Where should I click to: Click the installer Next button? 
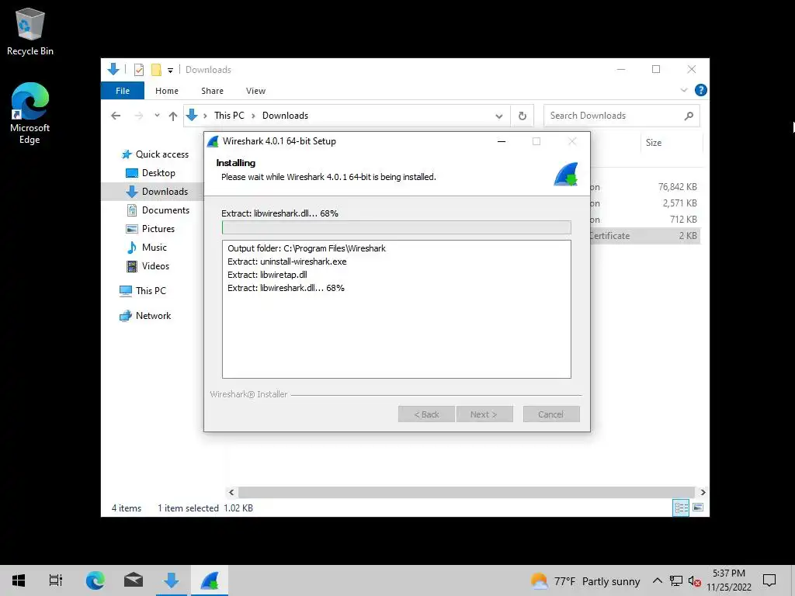pyautogui.click(x=484, y=414)
